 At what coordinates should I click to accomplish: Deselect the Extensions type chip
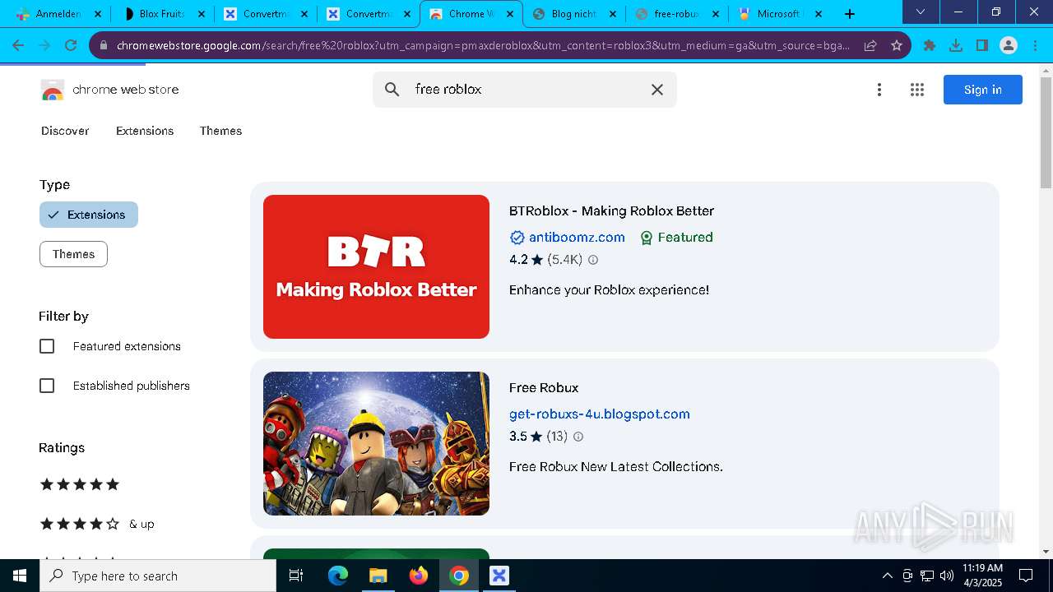(x=89, y=215)
